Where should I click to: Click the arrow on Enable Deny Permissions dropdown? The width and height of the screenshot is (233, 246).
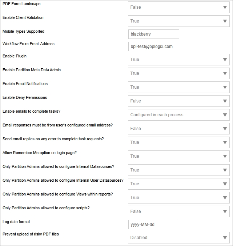click(225, 101)
